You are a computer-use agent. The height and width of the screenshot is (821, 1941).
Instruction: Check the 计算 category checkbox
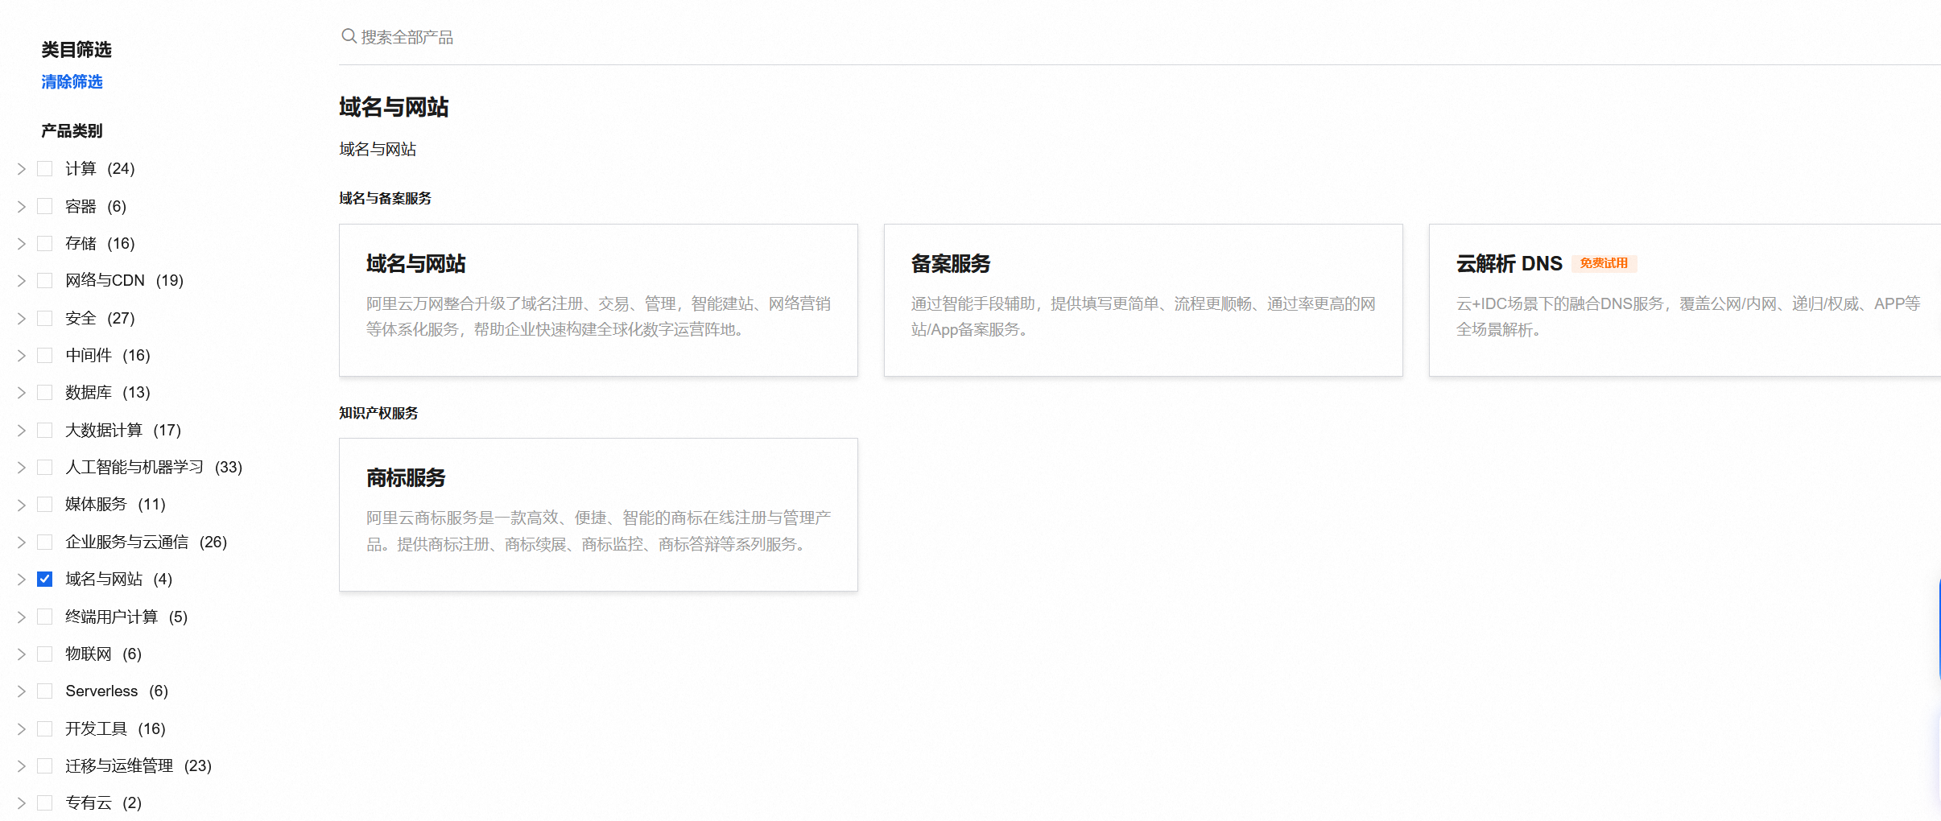click(x=45, y=168)
